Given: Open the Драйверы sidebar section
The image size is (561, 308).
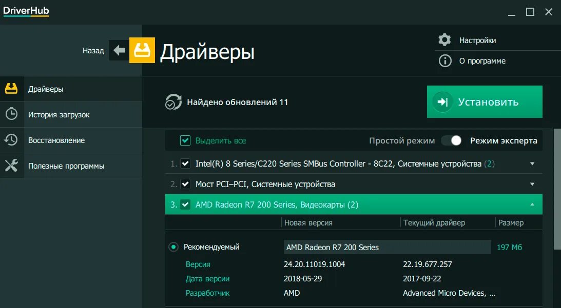Looking at the screenshot, I should coord(71,89).
